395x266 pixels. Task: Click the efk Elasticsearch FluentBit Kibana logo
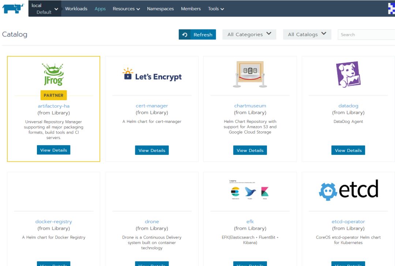pyautogui.click(x=250, y=190)
